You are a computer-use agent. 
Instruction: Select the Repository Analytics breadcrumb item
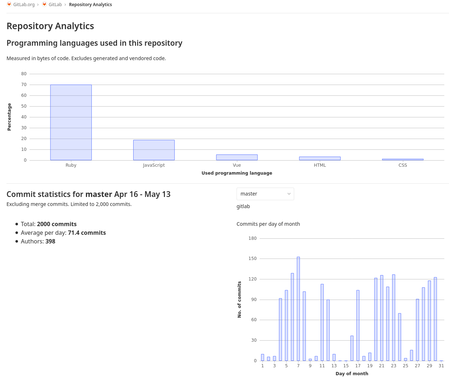90,4
